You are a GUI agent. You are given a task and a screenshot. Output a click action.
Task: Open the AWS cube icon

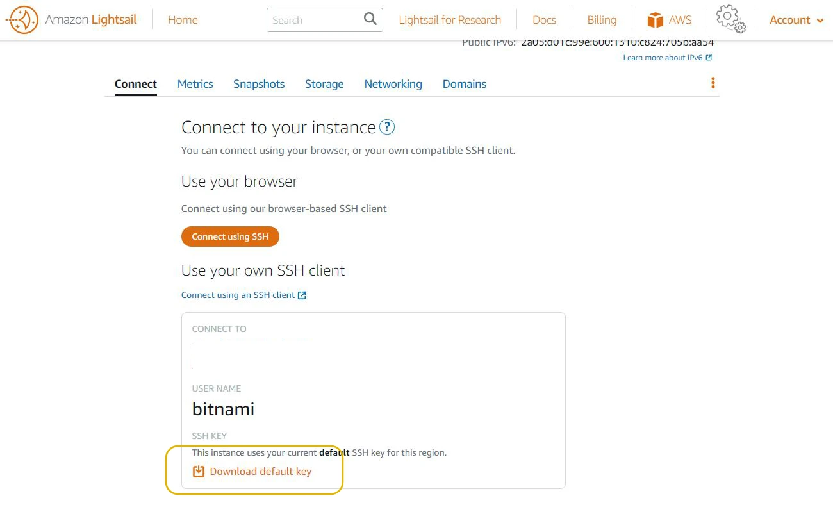pos(655,20)
